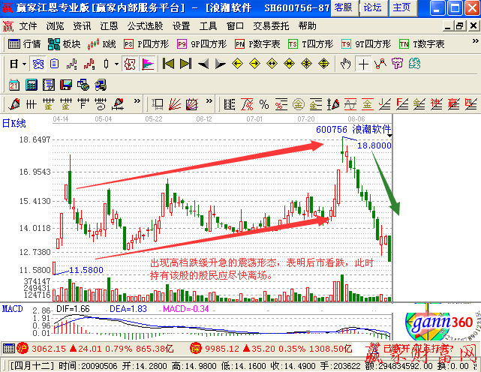Open the 交易委托 menu

point(271,25)
